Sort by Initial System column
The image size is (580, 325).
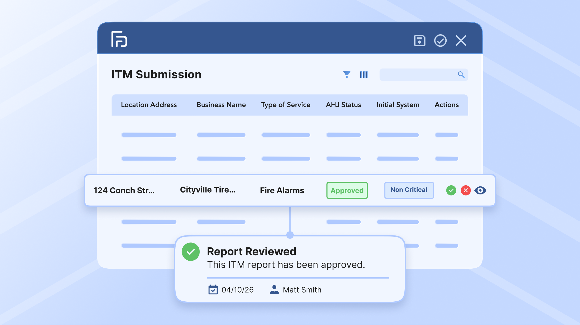[x=398, y=105]
